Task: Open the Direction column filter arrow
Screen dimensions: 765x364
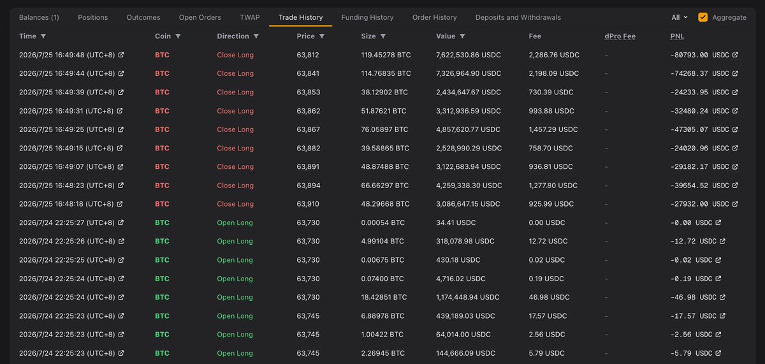Action: click(256, 36)
